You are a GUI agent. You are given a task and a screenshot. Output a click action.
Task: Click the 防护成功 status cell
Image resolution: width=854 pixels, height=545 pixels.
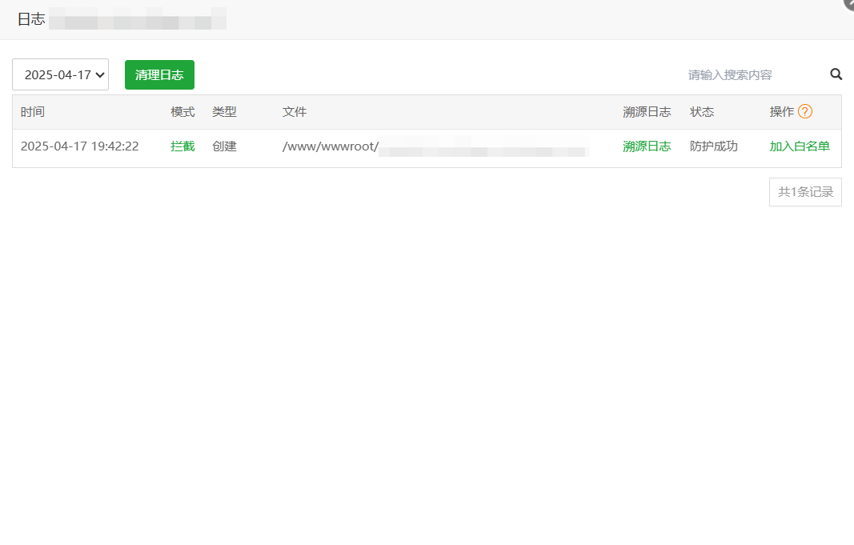pyautogui.click(x=713, y=146)
